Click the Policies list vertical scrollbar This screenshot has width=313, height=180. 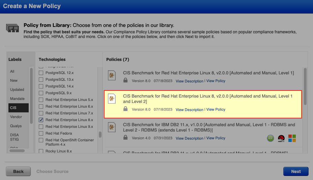coord(305,87)
